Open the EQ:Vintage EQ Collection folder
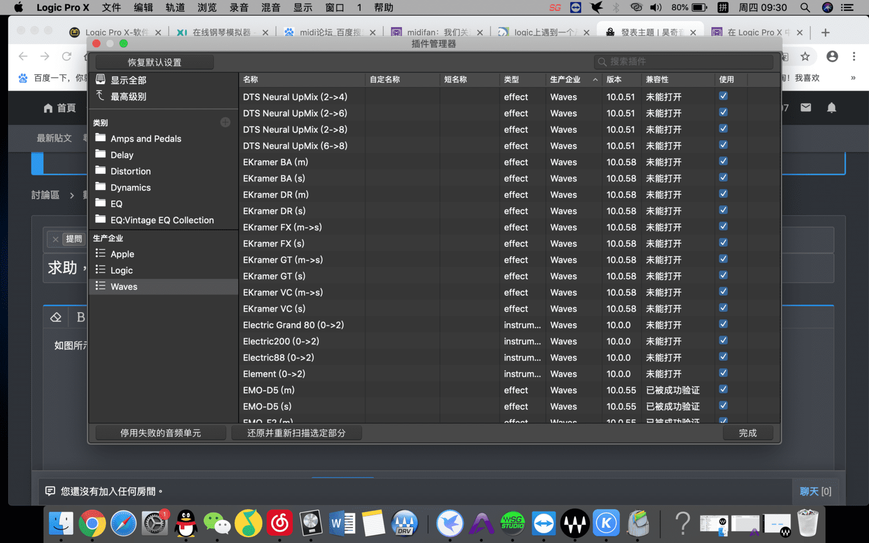 tap(163, 220)
